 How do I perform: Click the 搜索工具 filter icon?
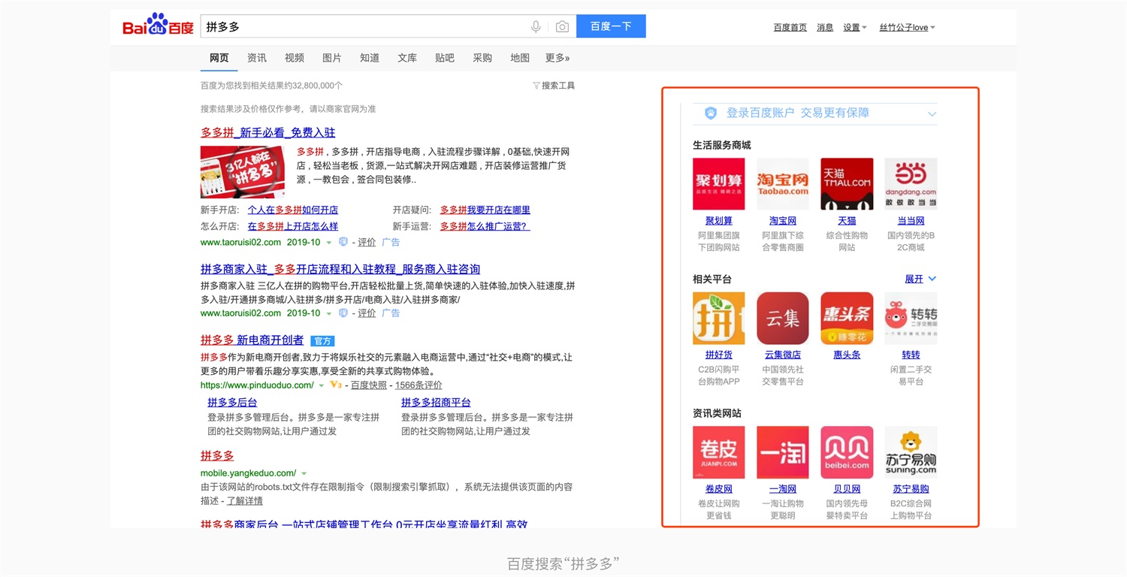tap(536, 86)
